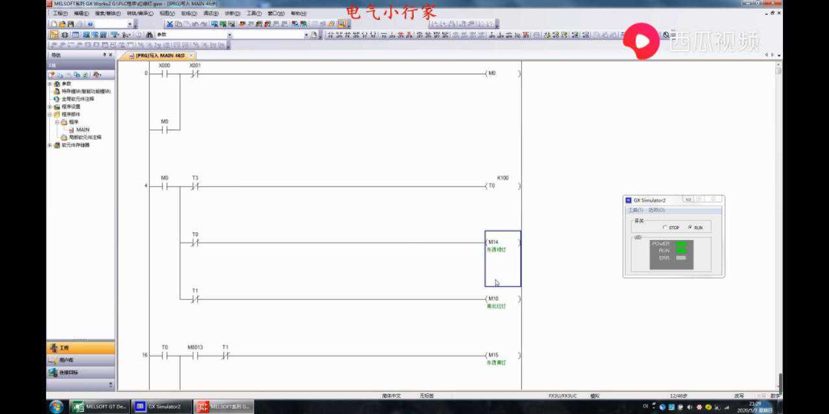This screenshot has height=414, width=829.
Task: Click the Windows Start orb
Action: (56, 407)
